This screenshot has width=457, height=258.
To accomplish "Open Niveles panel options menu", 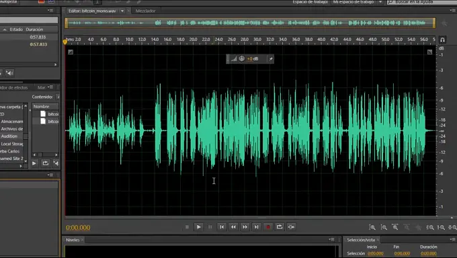I will [332, 239].
